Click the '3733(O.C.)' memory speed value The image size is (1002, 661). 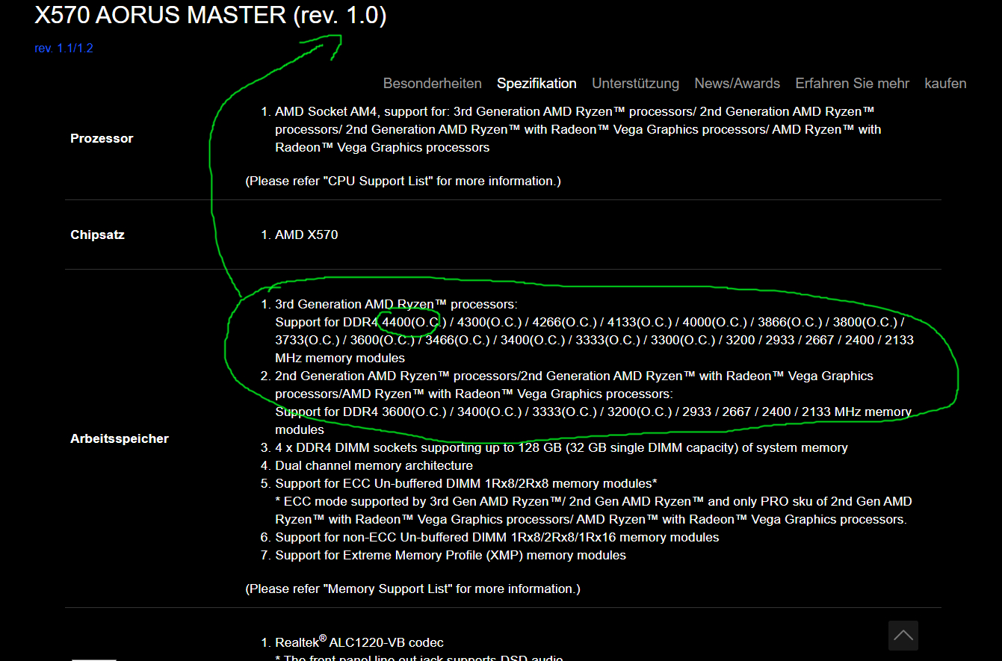[x=306, y=340]
